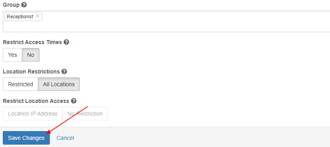Set Restrict Access Times to Yes

tap(12, 55)
